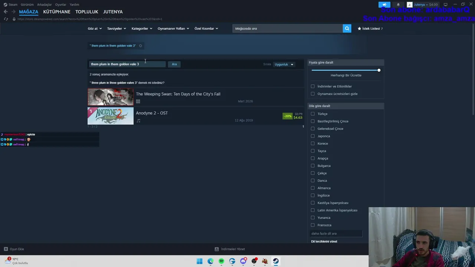The height and width of the screenshot is (267, 475).
Task: Open the Steam announcements megaphone
Action: pyautogui.click(x=384, y=4)
